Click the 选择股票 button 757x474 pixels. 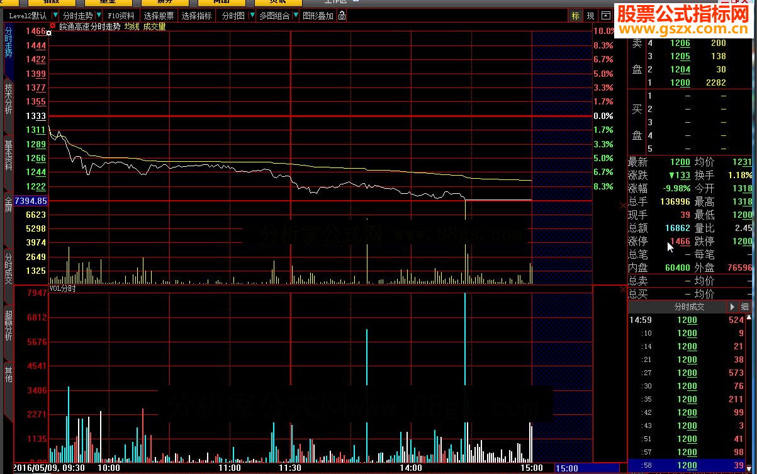pyautogui.click(x=159, y=16)
